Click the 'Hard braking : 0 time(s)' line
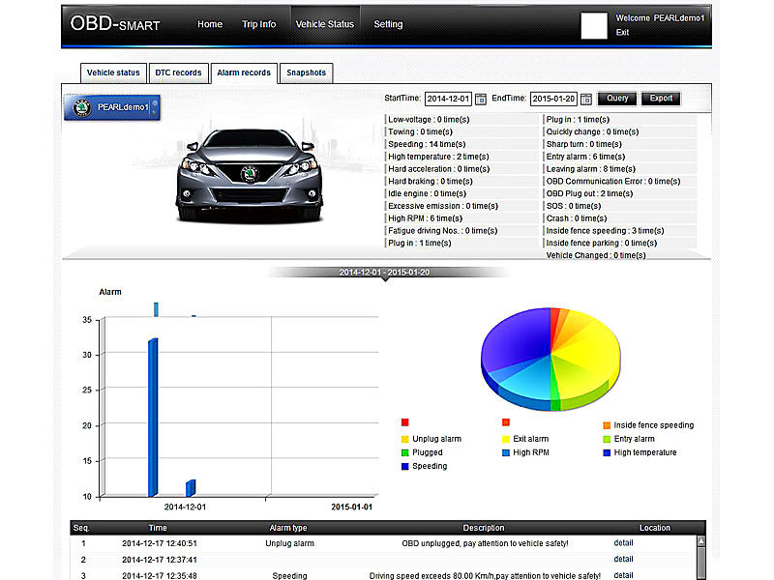774x580 pixels. [431, 181]
